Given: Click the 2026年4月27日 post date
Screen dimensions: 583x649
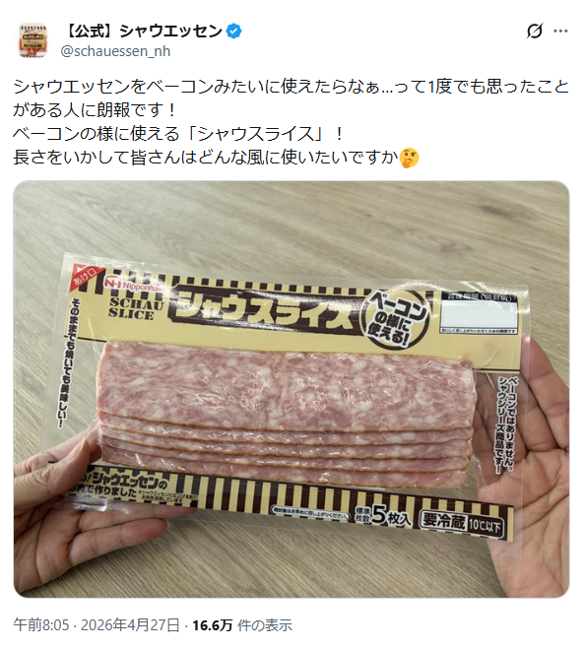Looking at the screenshot, I should [130, 624].
